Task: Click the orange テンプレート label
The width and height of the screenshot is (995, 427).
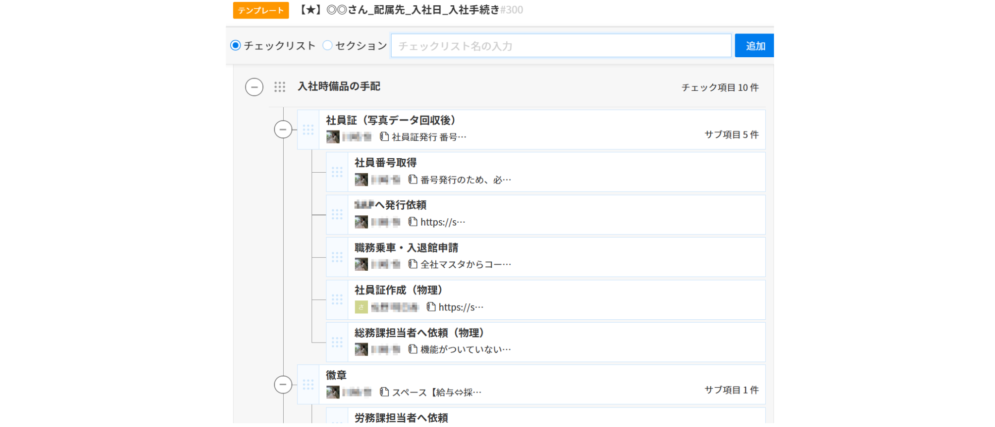Action: (x=261, y=10)
